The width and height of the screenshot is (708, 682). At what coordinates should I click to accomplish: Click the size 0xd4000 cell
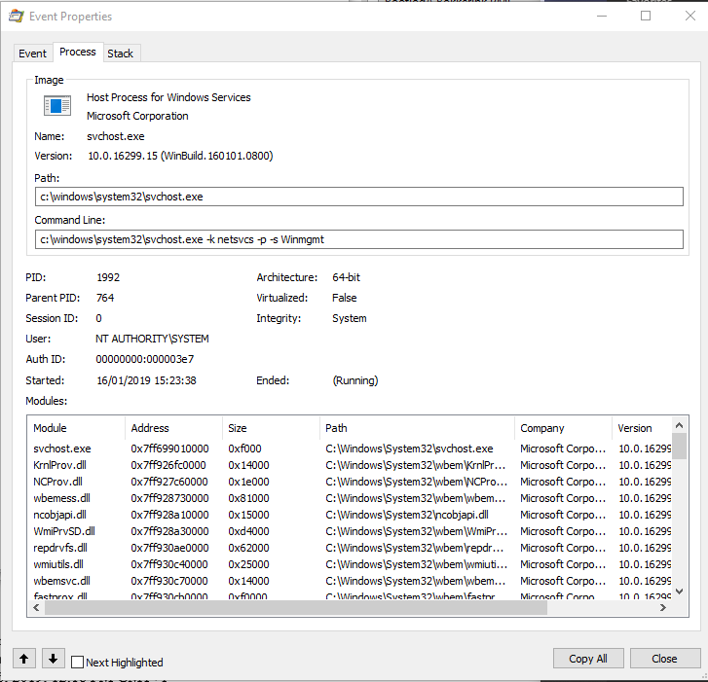(248, 531)
